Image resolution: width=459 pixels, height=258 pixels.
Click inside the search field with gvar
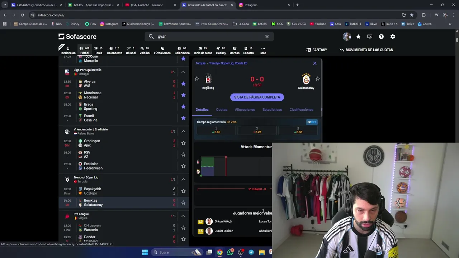coord(209,37)
